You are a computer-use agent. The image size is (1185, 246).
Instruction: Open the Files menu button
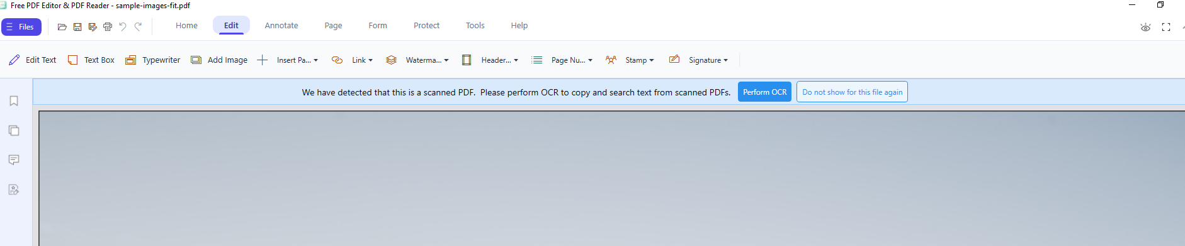tap(21, 27)
